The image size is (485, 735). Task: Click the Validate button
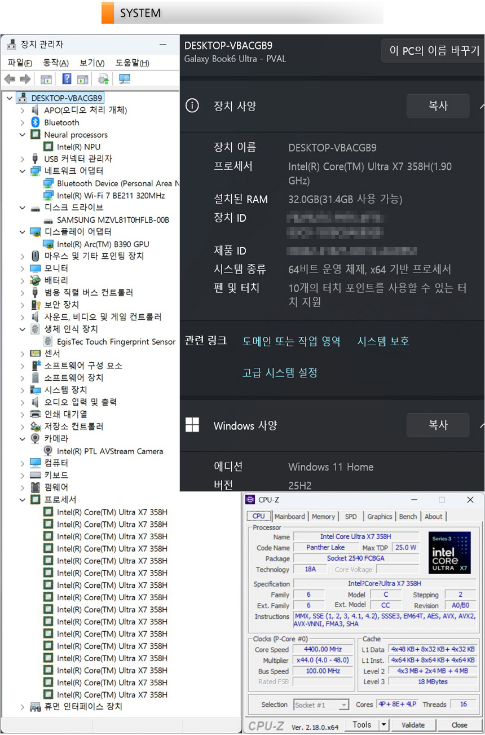pyautogui.click(x=413, y=725)
